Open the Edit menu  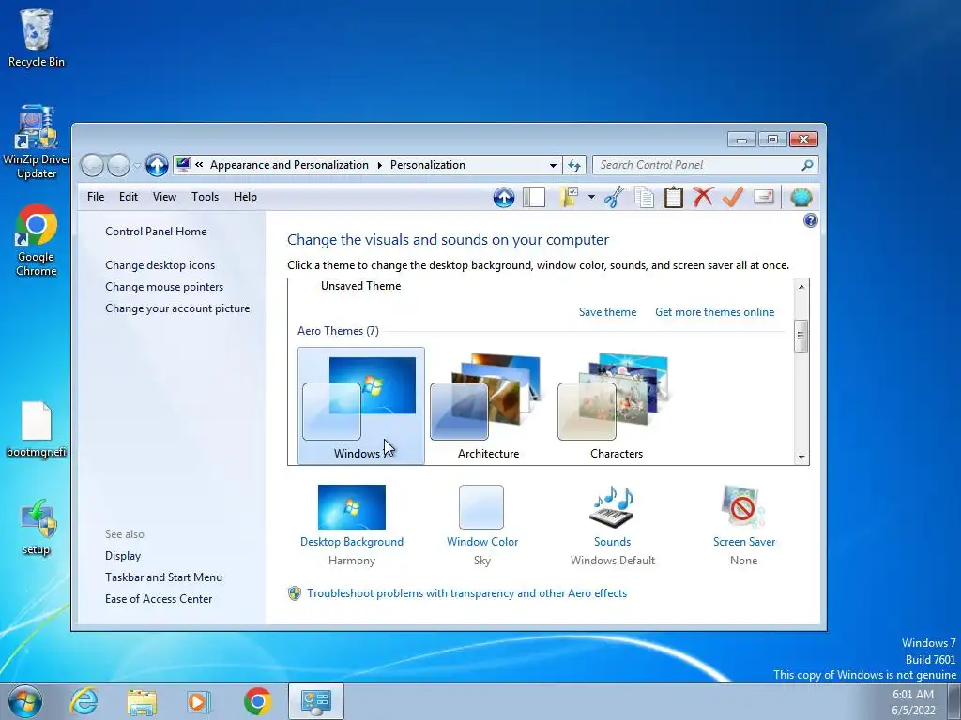click(129, 197)
